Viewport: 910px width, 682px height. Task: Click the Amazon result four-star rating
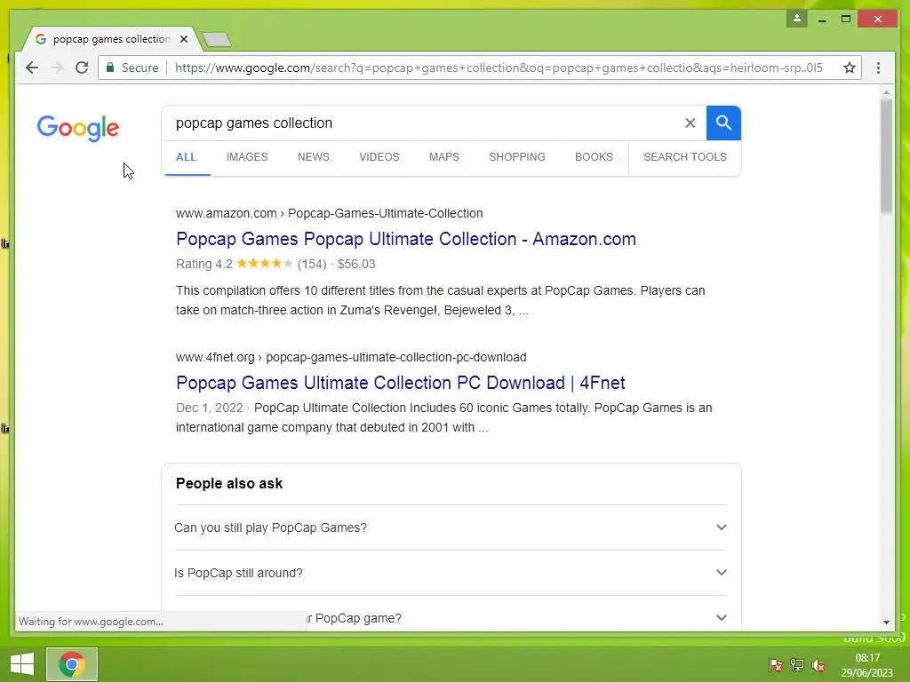(265, 264)
